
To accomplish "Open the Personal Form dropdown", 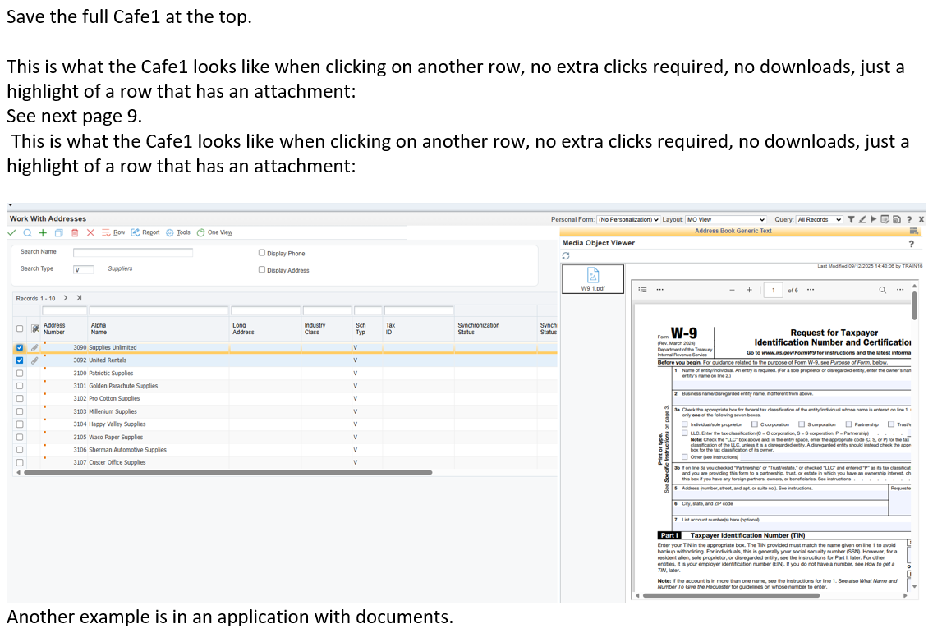I will (628, 219).
